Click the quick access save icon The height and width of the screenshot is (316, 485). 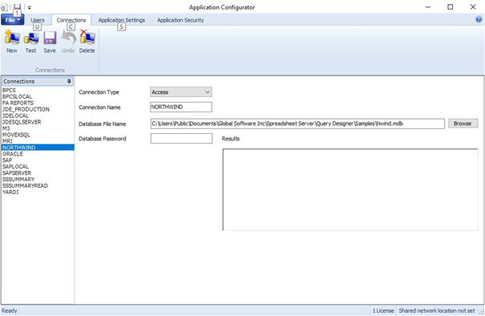point(17,6)
